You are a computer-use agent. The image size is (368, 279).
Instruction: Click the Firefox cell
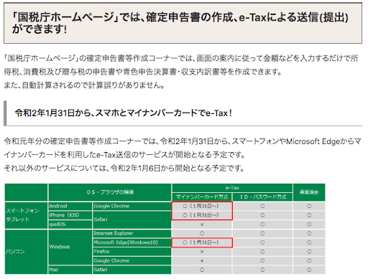[x=132, y=252]
